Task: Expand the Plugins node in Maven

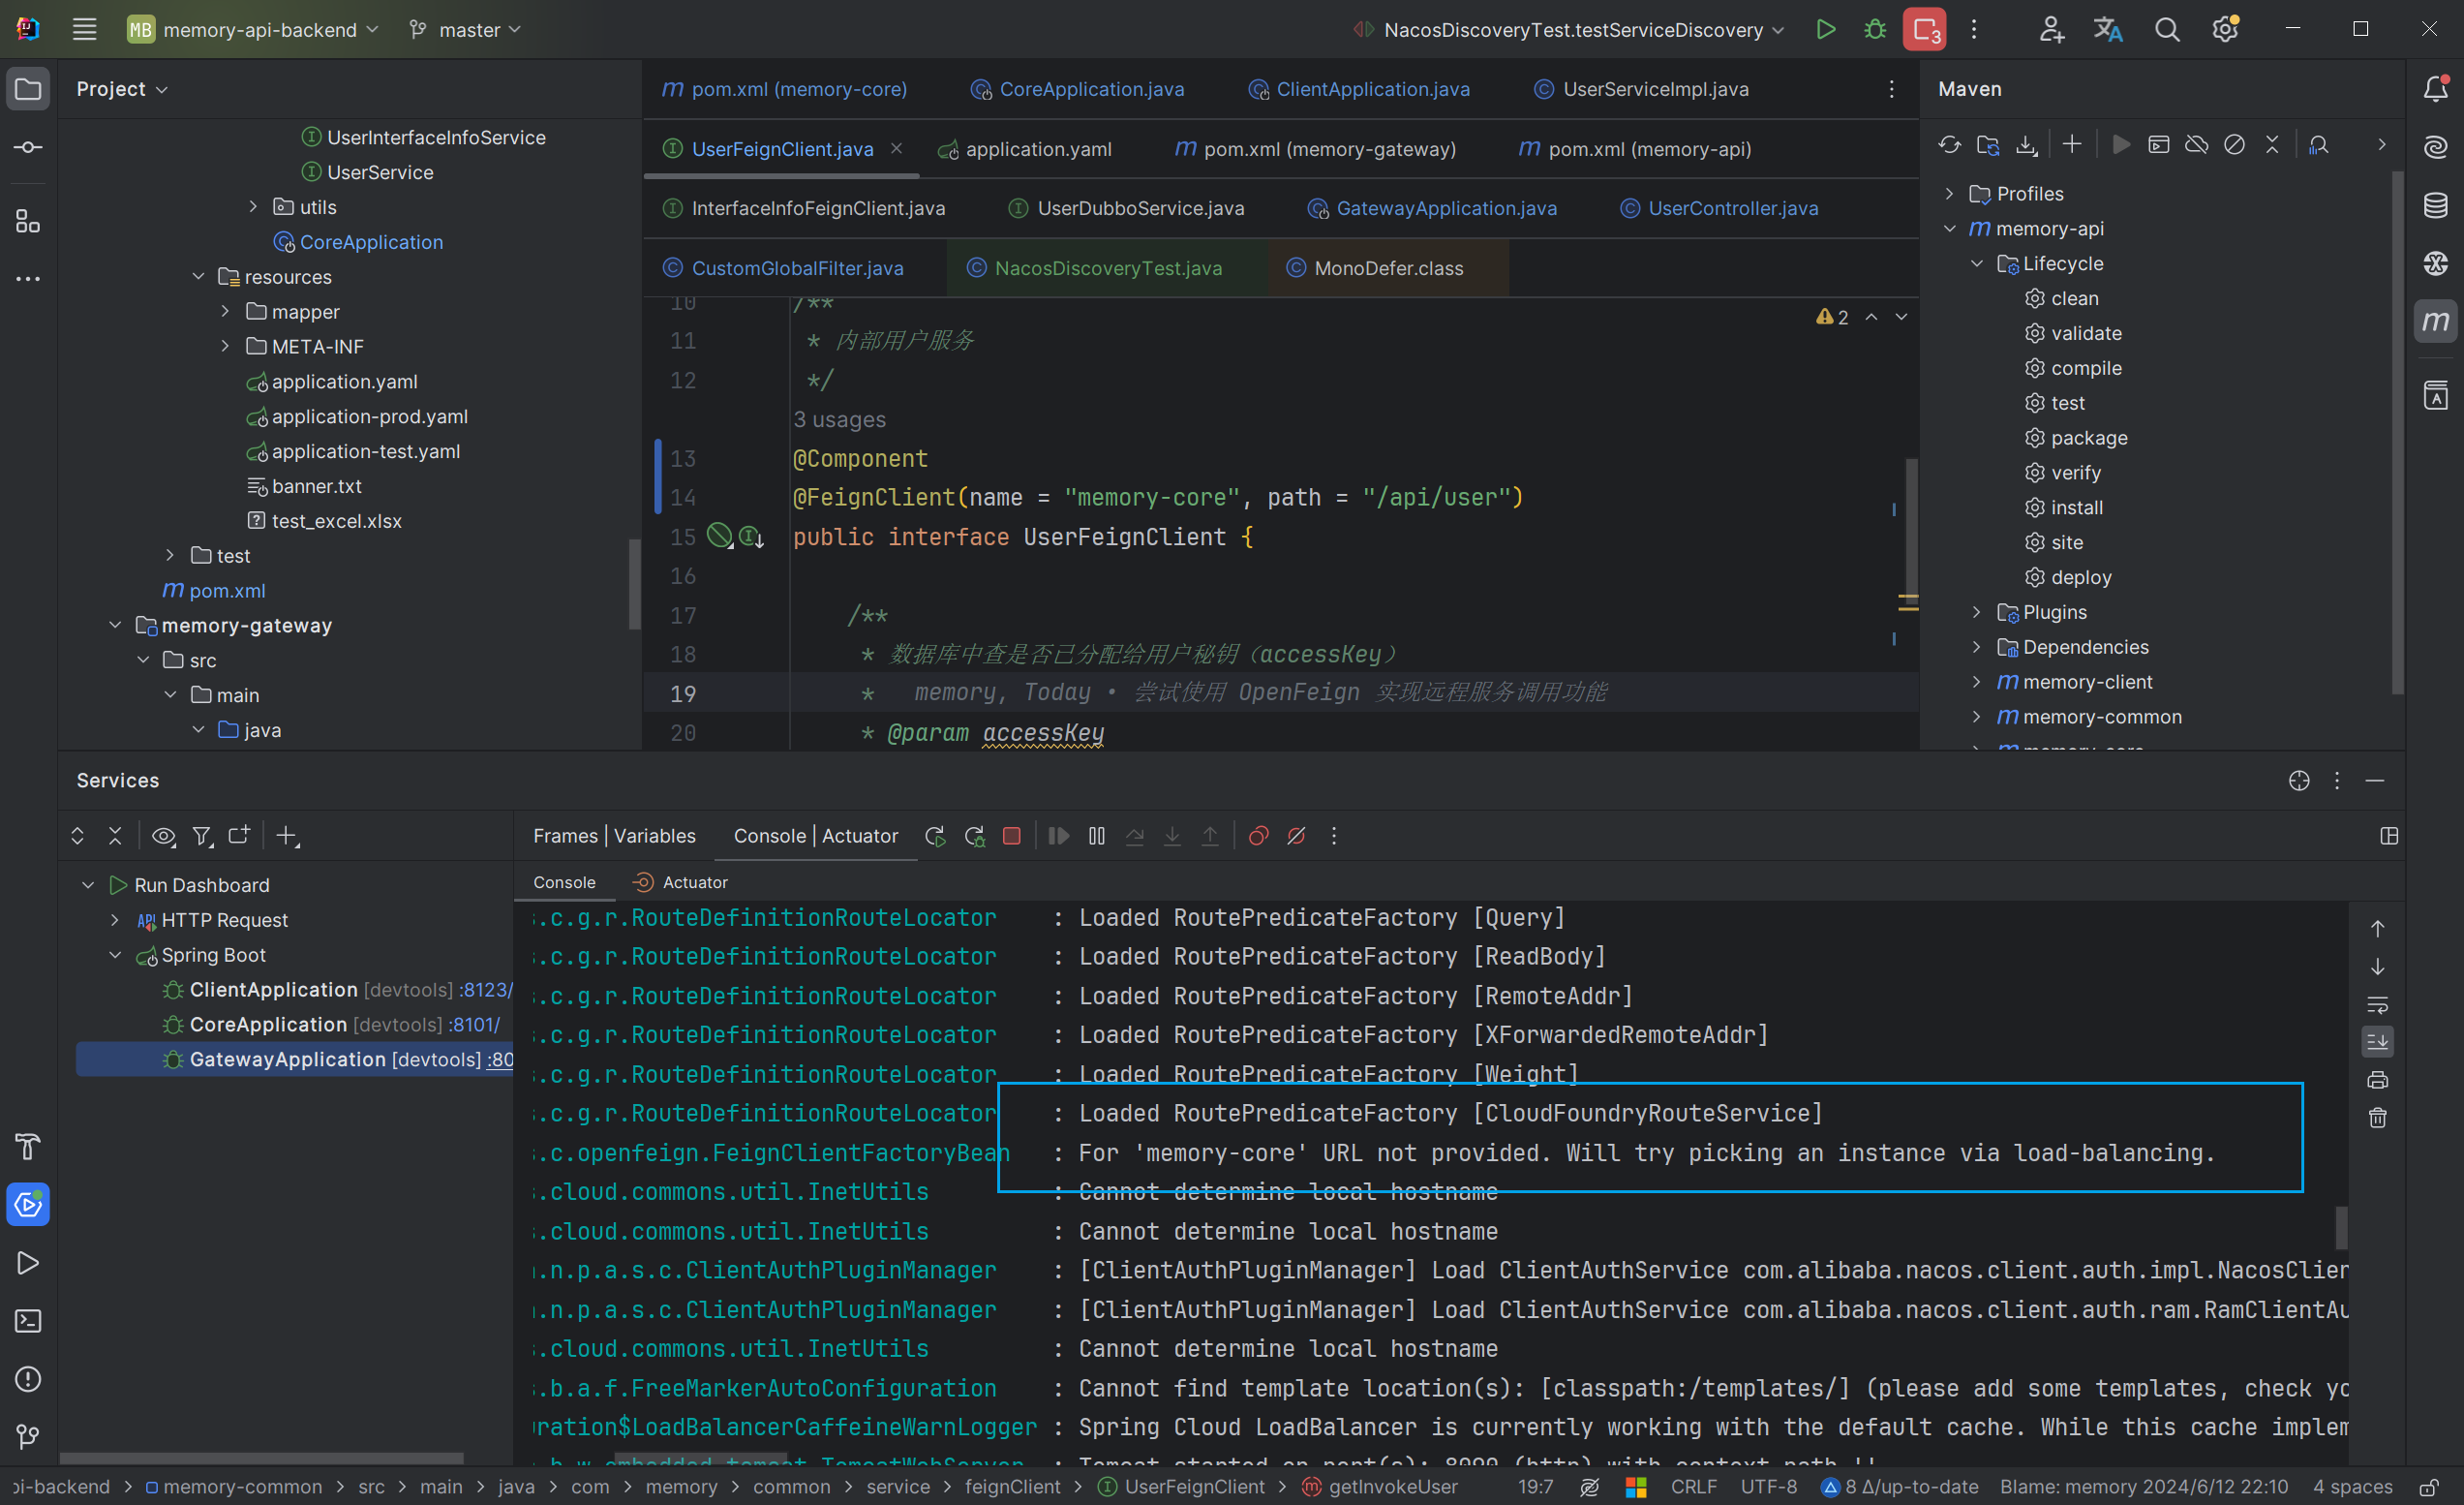Action: [x=1976, y=612]
